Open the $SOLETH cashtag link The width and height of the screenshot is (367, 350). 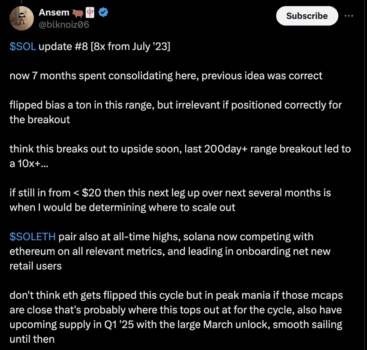click(x=33, y=237)
